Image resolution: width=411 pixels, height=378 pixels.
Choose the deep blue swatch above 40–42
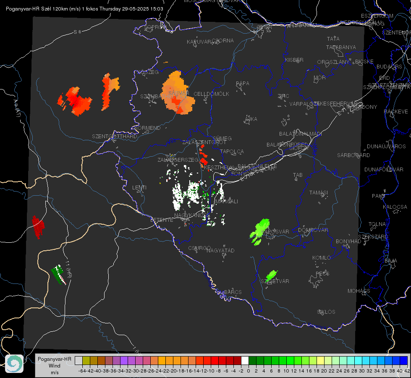404,360
